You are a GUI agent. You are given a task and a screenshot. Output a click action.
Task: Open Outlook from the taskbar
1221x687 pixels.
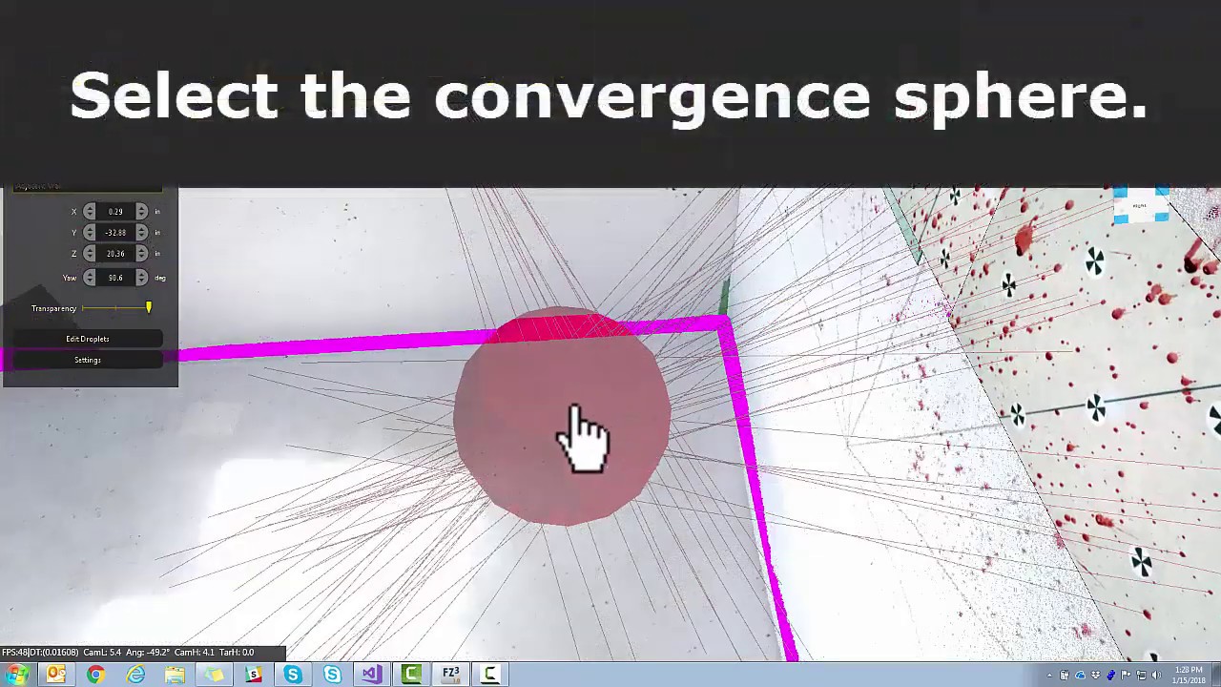tap(56, 675)
